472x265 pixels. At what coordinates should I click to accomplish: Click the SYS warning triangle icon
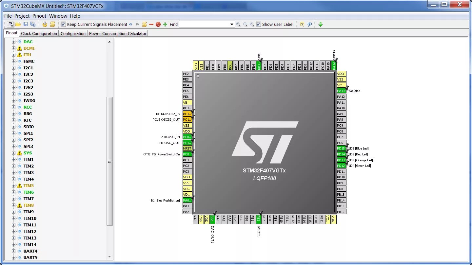pos(19,153)
